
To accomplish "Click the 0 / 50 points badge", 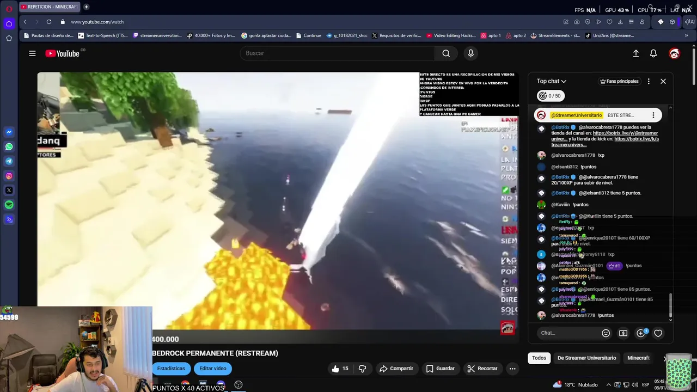I will [549, 96].
